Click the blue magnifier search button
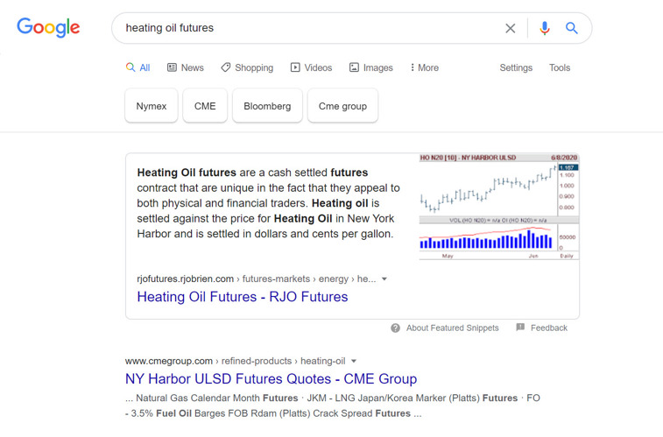The height and width of the screenshot is (437, 663). (572, 28)
